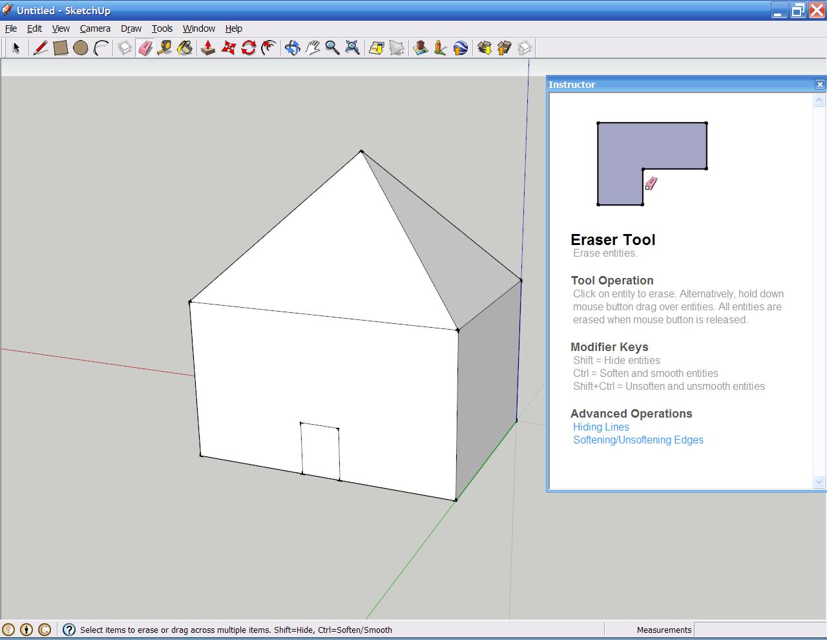This screenshot has height=640, width=827.
Task: Open the Camera menu
Action: coord(95,28)
